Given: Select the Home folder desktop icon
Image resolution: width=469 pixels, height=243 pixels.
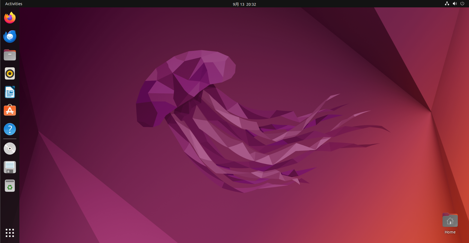Looking at the screenshot, I should [x=450, y=220].
